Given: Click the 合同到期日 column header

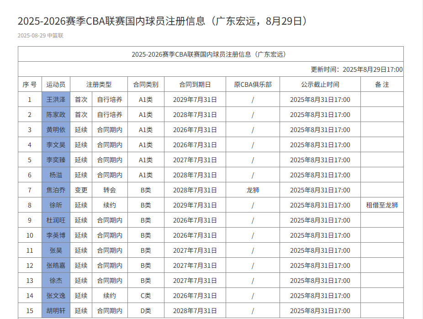Looking at the screenshot, I should click(195, 85).
